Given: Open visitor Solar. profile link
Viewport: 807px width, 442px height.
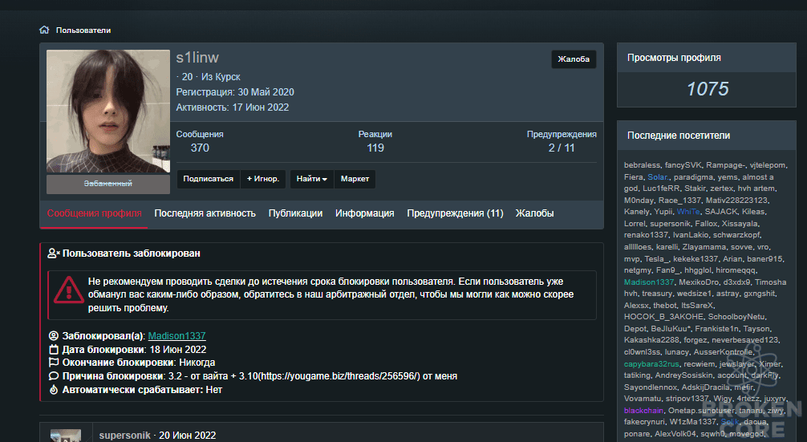Looking at the screenshot, I should click(659, 177).
